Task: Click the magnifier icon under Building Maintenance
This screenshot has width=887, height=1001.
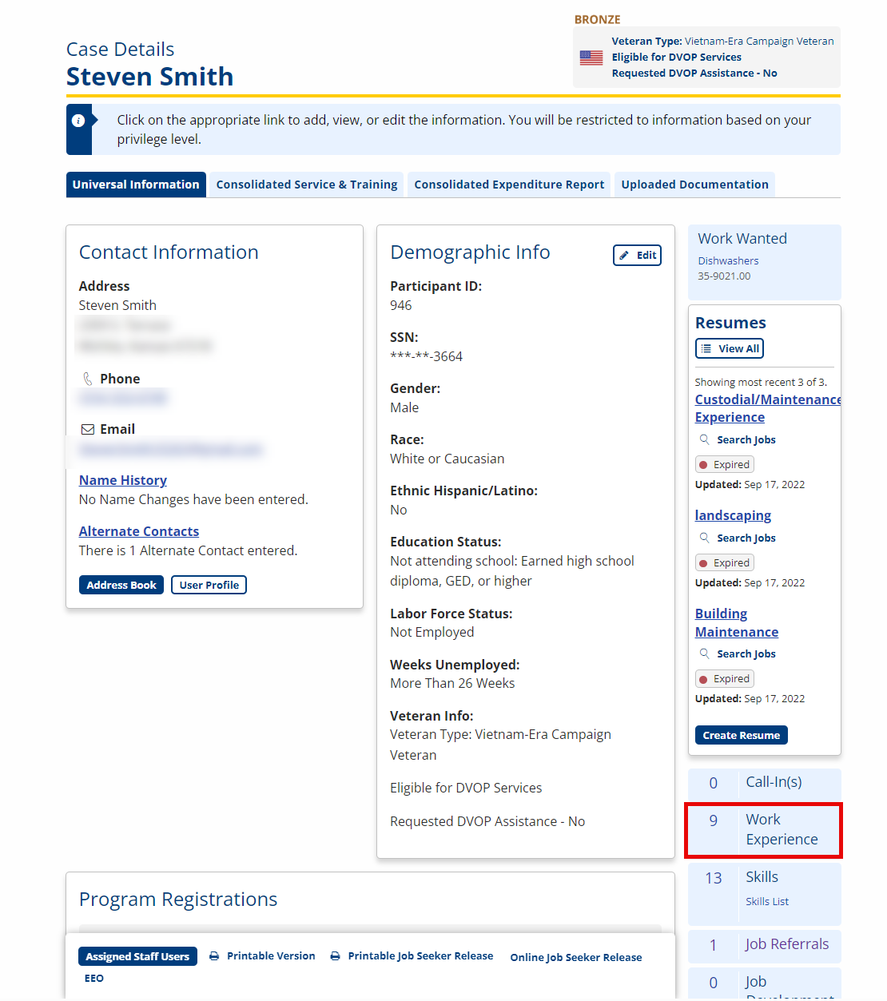Action: pyautogui.click(x=704, y=653)
